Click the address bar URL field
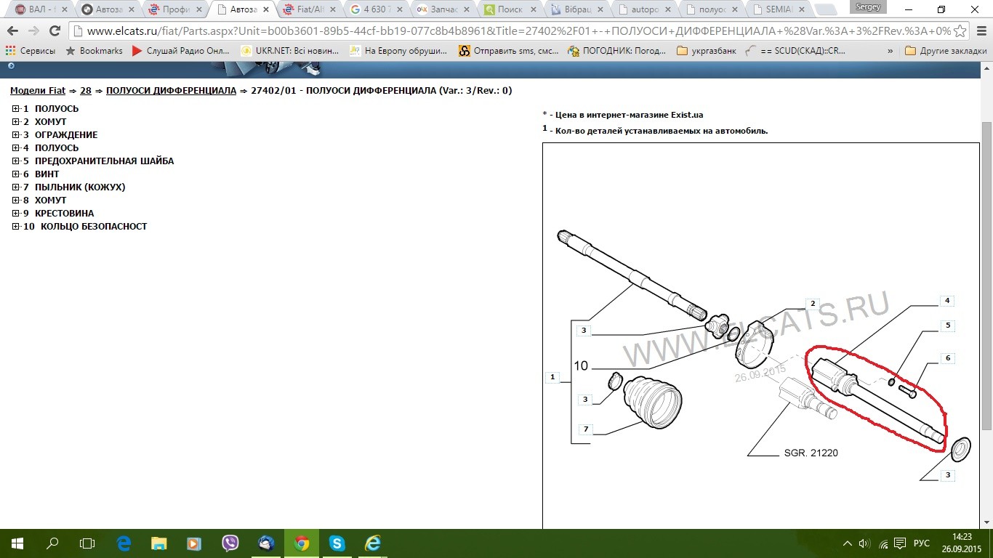 509,31
